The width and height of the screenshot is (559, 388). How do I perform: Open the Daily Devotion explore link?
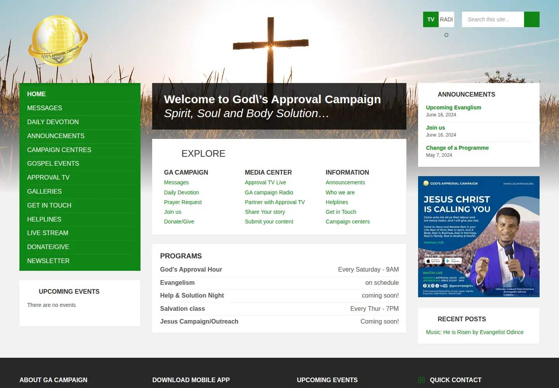[181, 192]
